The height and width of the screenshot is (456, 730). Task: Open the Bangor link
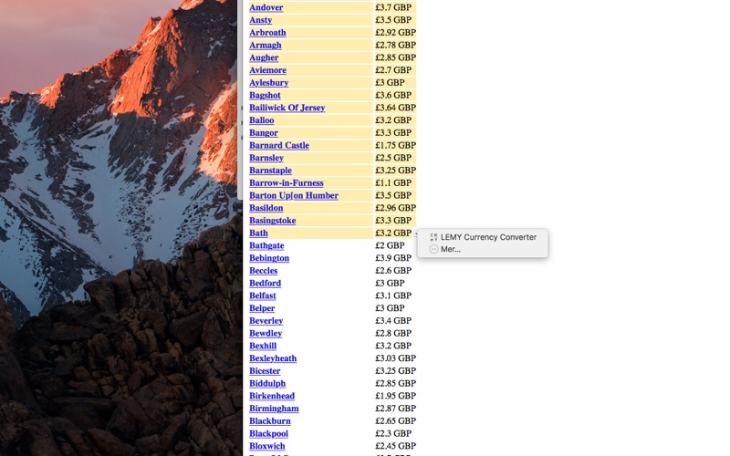pyautogui.click(x=263, y=133)
